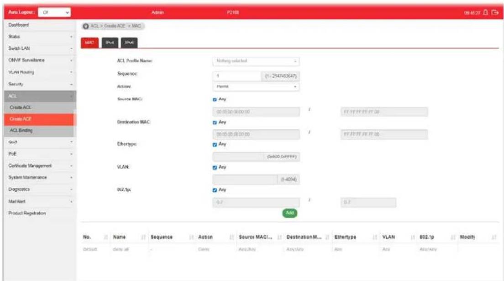The width and height of the screenshot is (504, 281).
Task: Open the Action Permit dropdown
Action: pyautogui.click(x=256, y=87)
